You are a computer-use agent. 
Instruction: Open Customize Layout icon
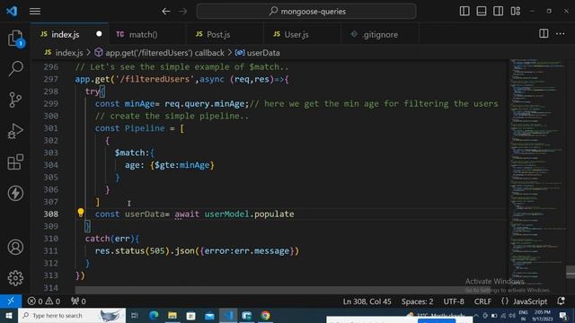(515, 11)
